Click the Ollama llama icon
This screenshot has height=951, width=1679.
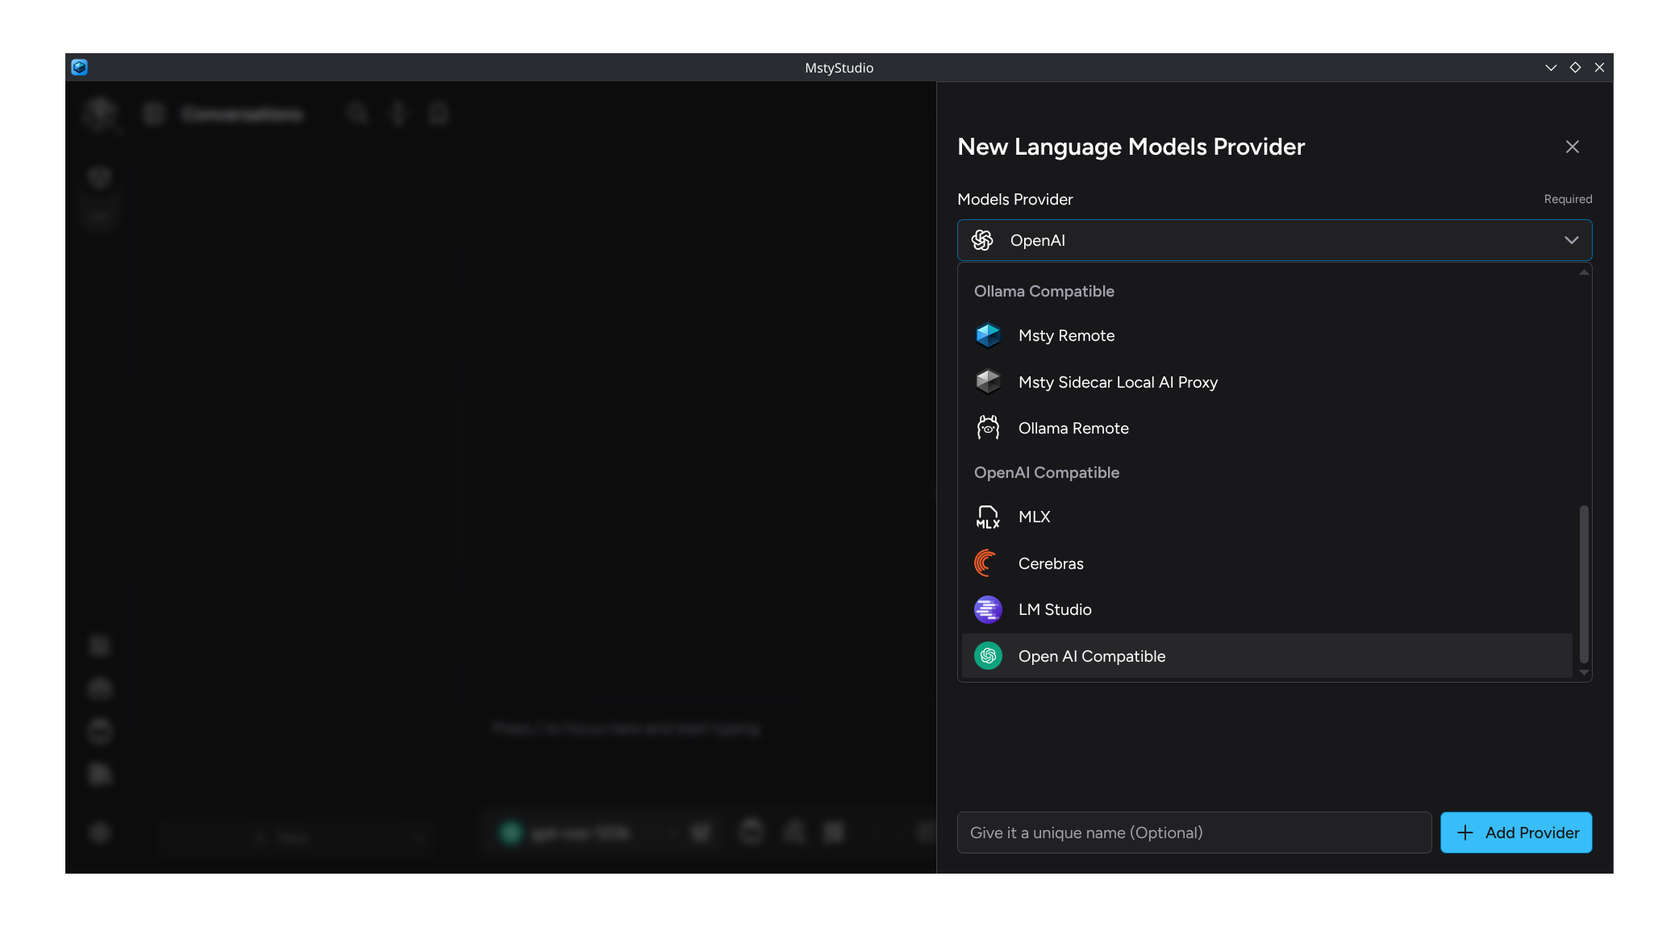(988, 428)
